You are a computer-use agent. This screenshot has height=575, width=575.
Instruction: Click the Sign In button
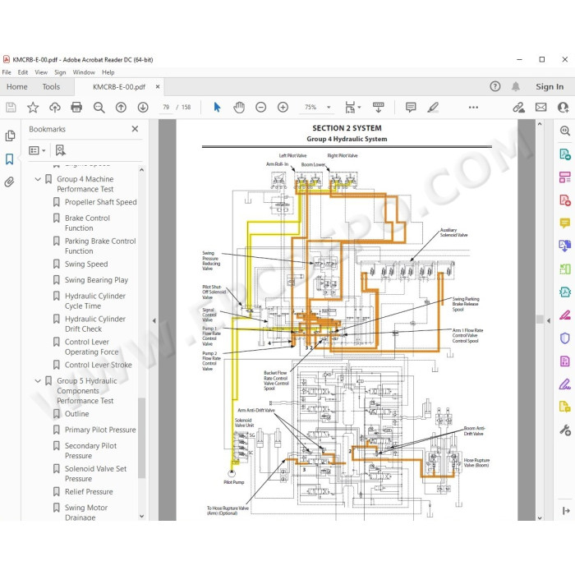(550, 86)
